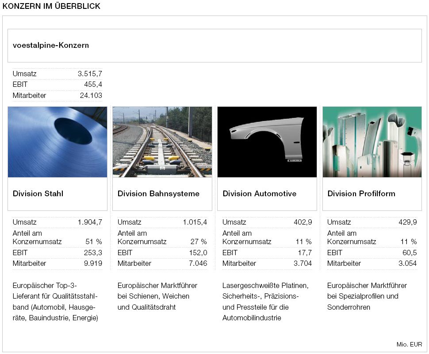Select the 'Division Stahl' title
429x354 pixels.
pos(38,194)
